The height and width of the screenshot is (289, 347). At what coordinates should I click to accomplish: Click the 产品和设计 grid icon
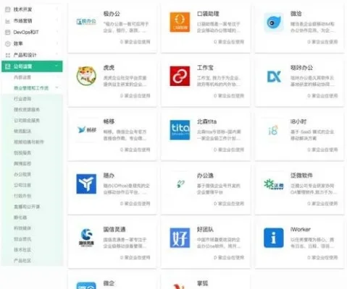coord(8,55)
